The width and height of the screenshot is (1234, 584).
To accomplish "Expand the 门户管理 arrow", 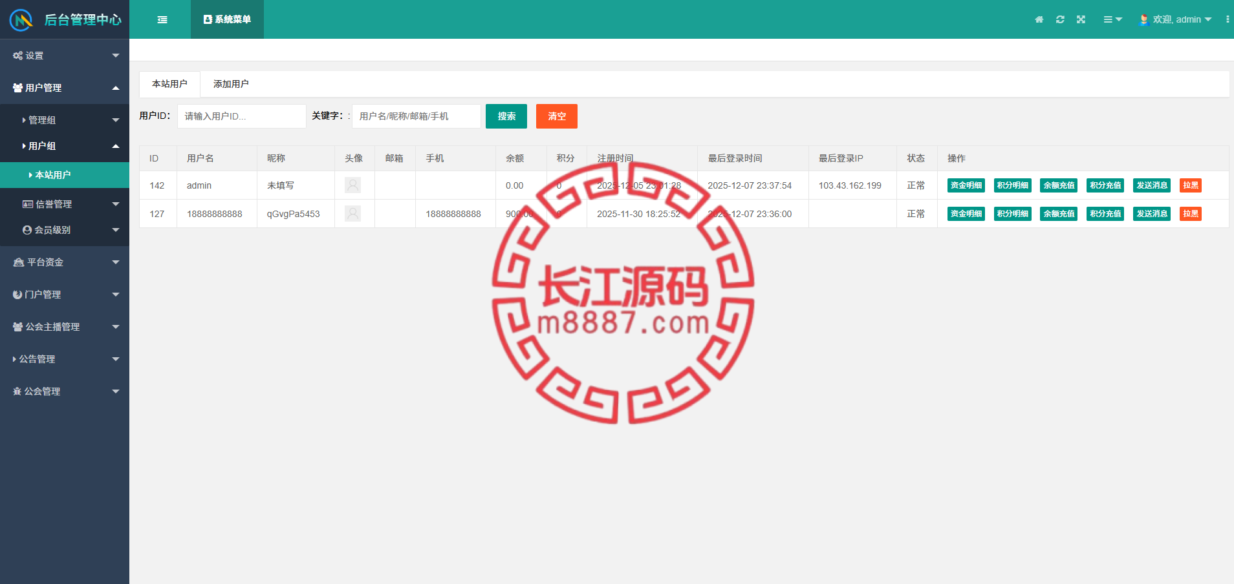I will pos(116,295).
